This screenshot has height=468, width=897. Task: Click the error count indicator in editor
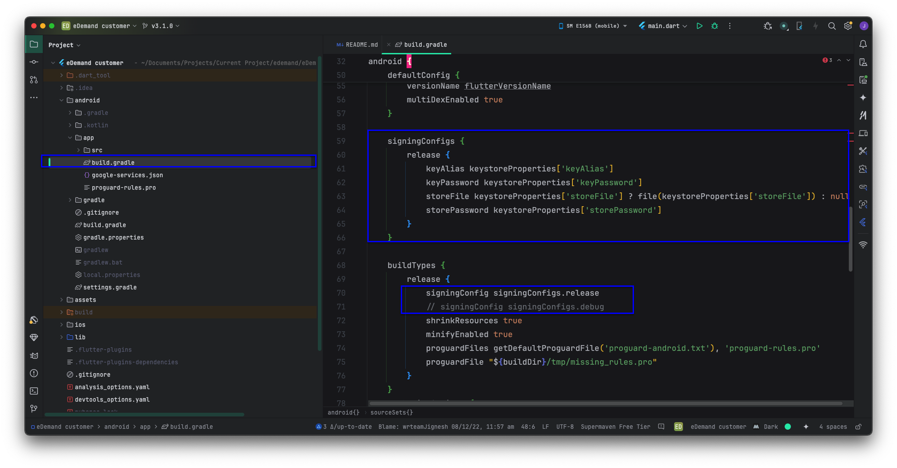(x=827, y=60)
